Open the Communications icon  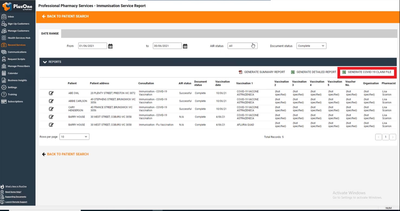(4, 52)
